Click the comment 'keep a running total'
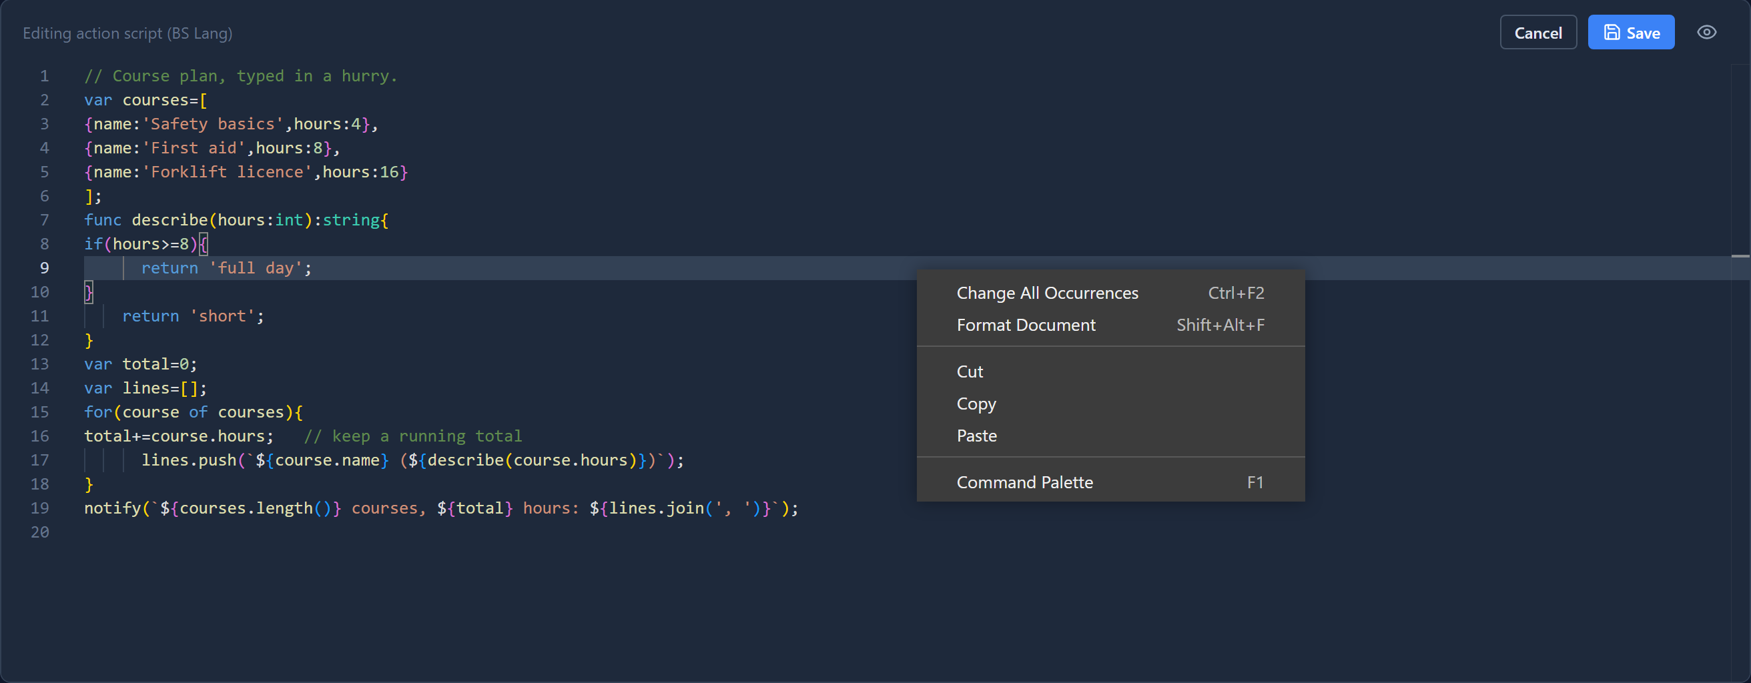This screenshot has width=1751, height=683. [x=412, y=436]
